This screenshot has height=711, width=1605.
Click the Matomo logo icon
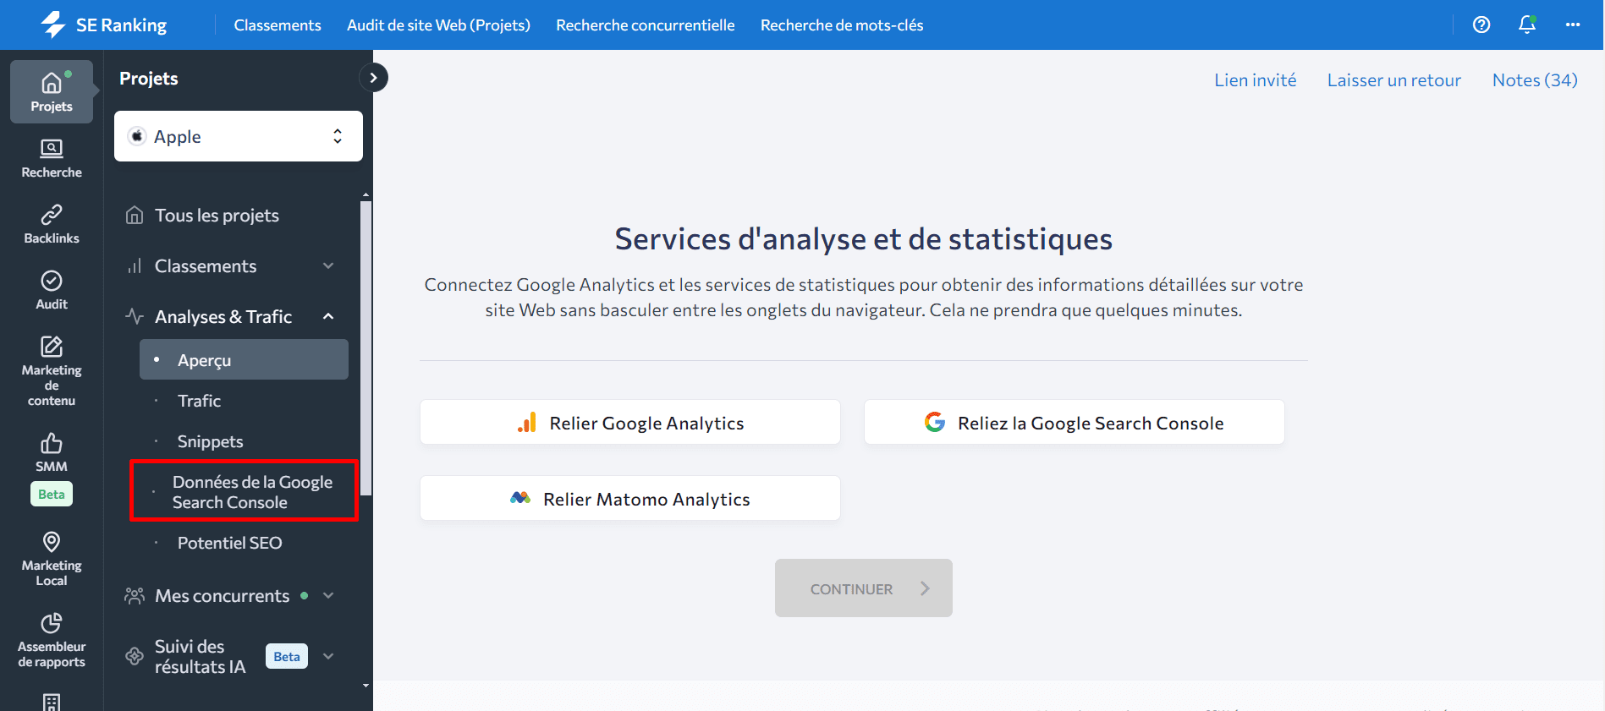point(520,498)
